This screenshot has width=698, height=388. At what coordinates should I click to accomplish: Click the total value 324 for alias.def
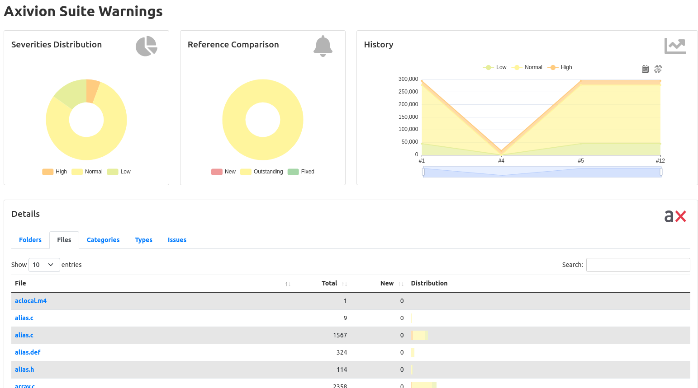tap(342, 352)
